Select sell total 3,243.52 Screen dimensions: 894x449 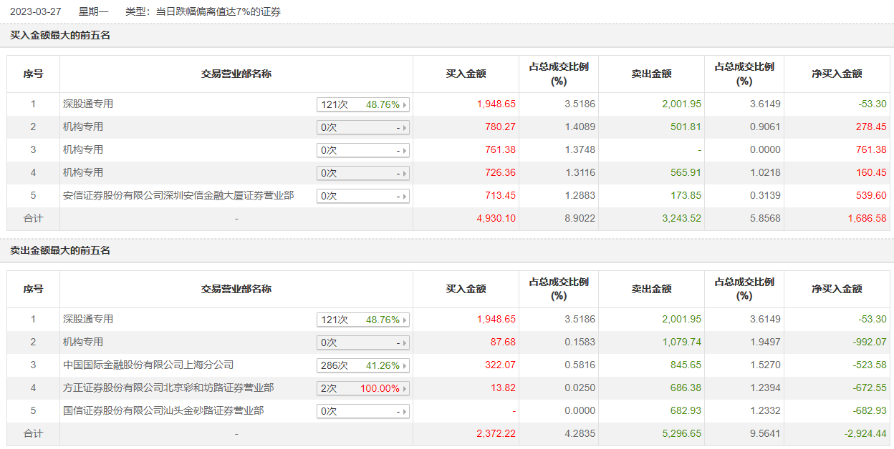(x=681, y=218)
